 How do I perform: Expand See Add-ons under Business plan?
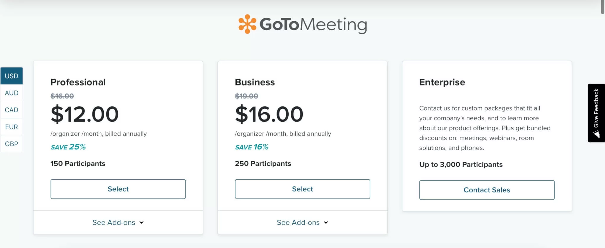pyautogui.click(x=298, y=223)
